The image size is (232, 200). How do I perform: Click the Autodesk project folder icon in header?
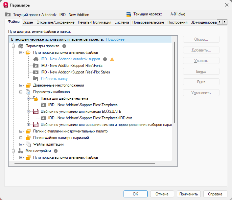8,14
